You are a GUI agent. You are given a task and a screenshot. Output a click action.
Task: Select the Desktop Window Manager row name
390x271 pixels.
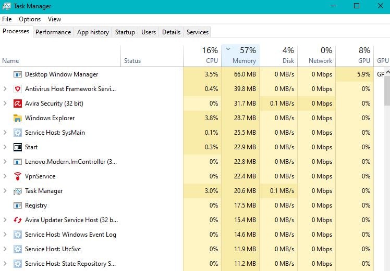pos(62,74)
